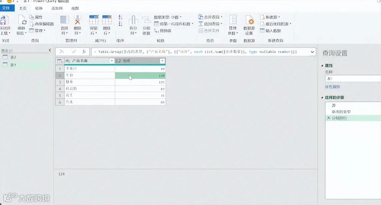
Task: Click the Remove Rows icon
Action: (x=107, y=20)
